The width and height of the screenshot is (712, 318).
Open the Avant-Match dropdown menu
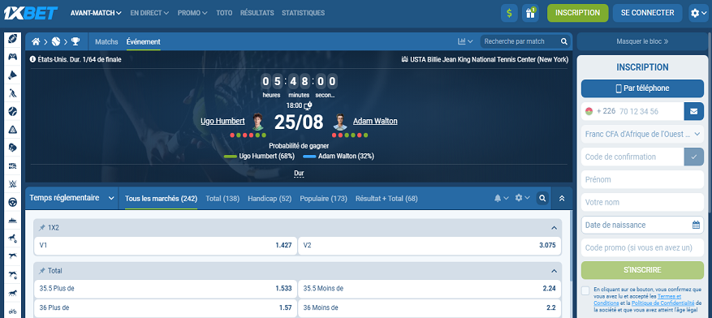pyautogui.click(x=96, y=13)
